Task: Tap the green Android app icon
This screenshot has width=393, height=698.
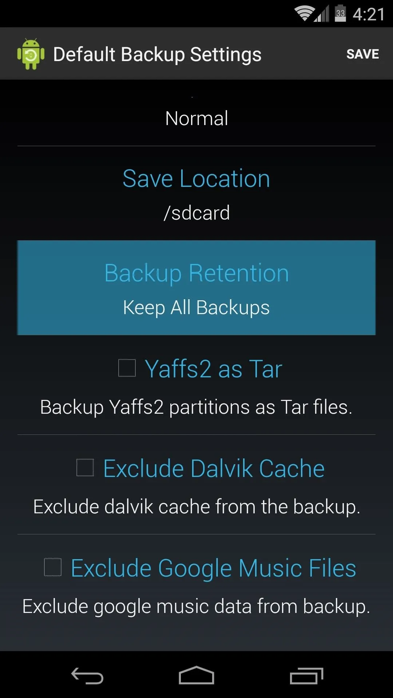Action: [x=31, y=54]
